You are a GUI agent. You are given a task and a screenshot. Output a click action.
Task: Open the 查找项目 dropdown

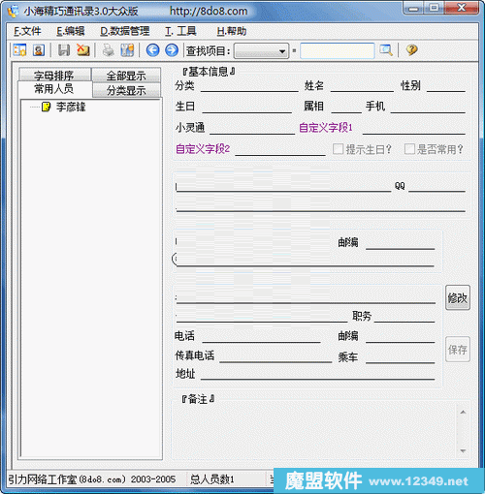(261, 51)
